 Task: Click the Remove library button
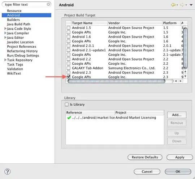(177, 123)
